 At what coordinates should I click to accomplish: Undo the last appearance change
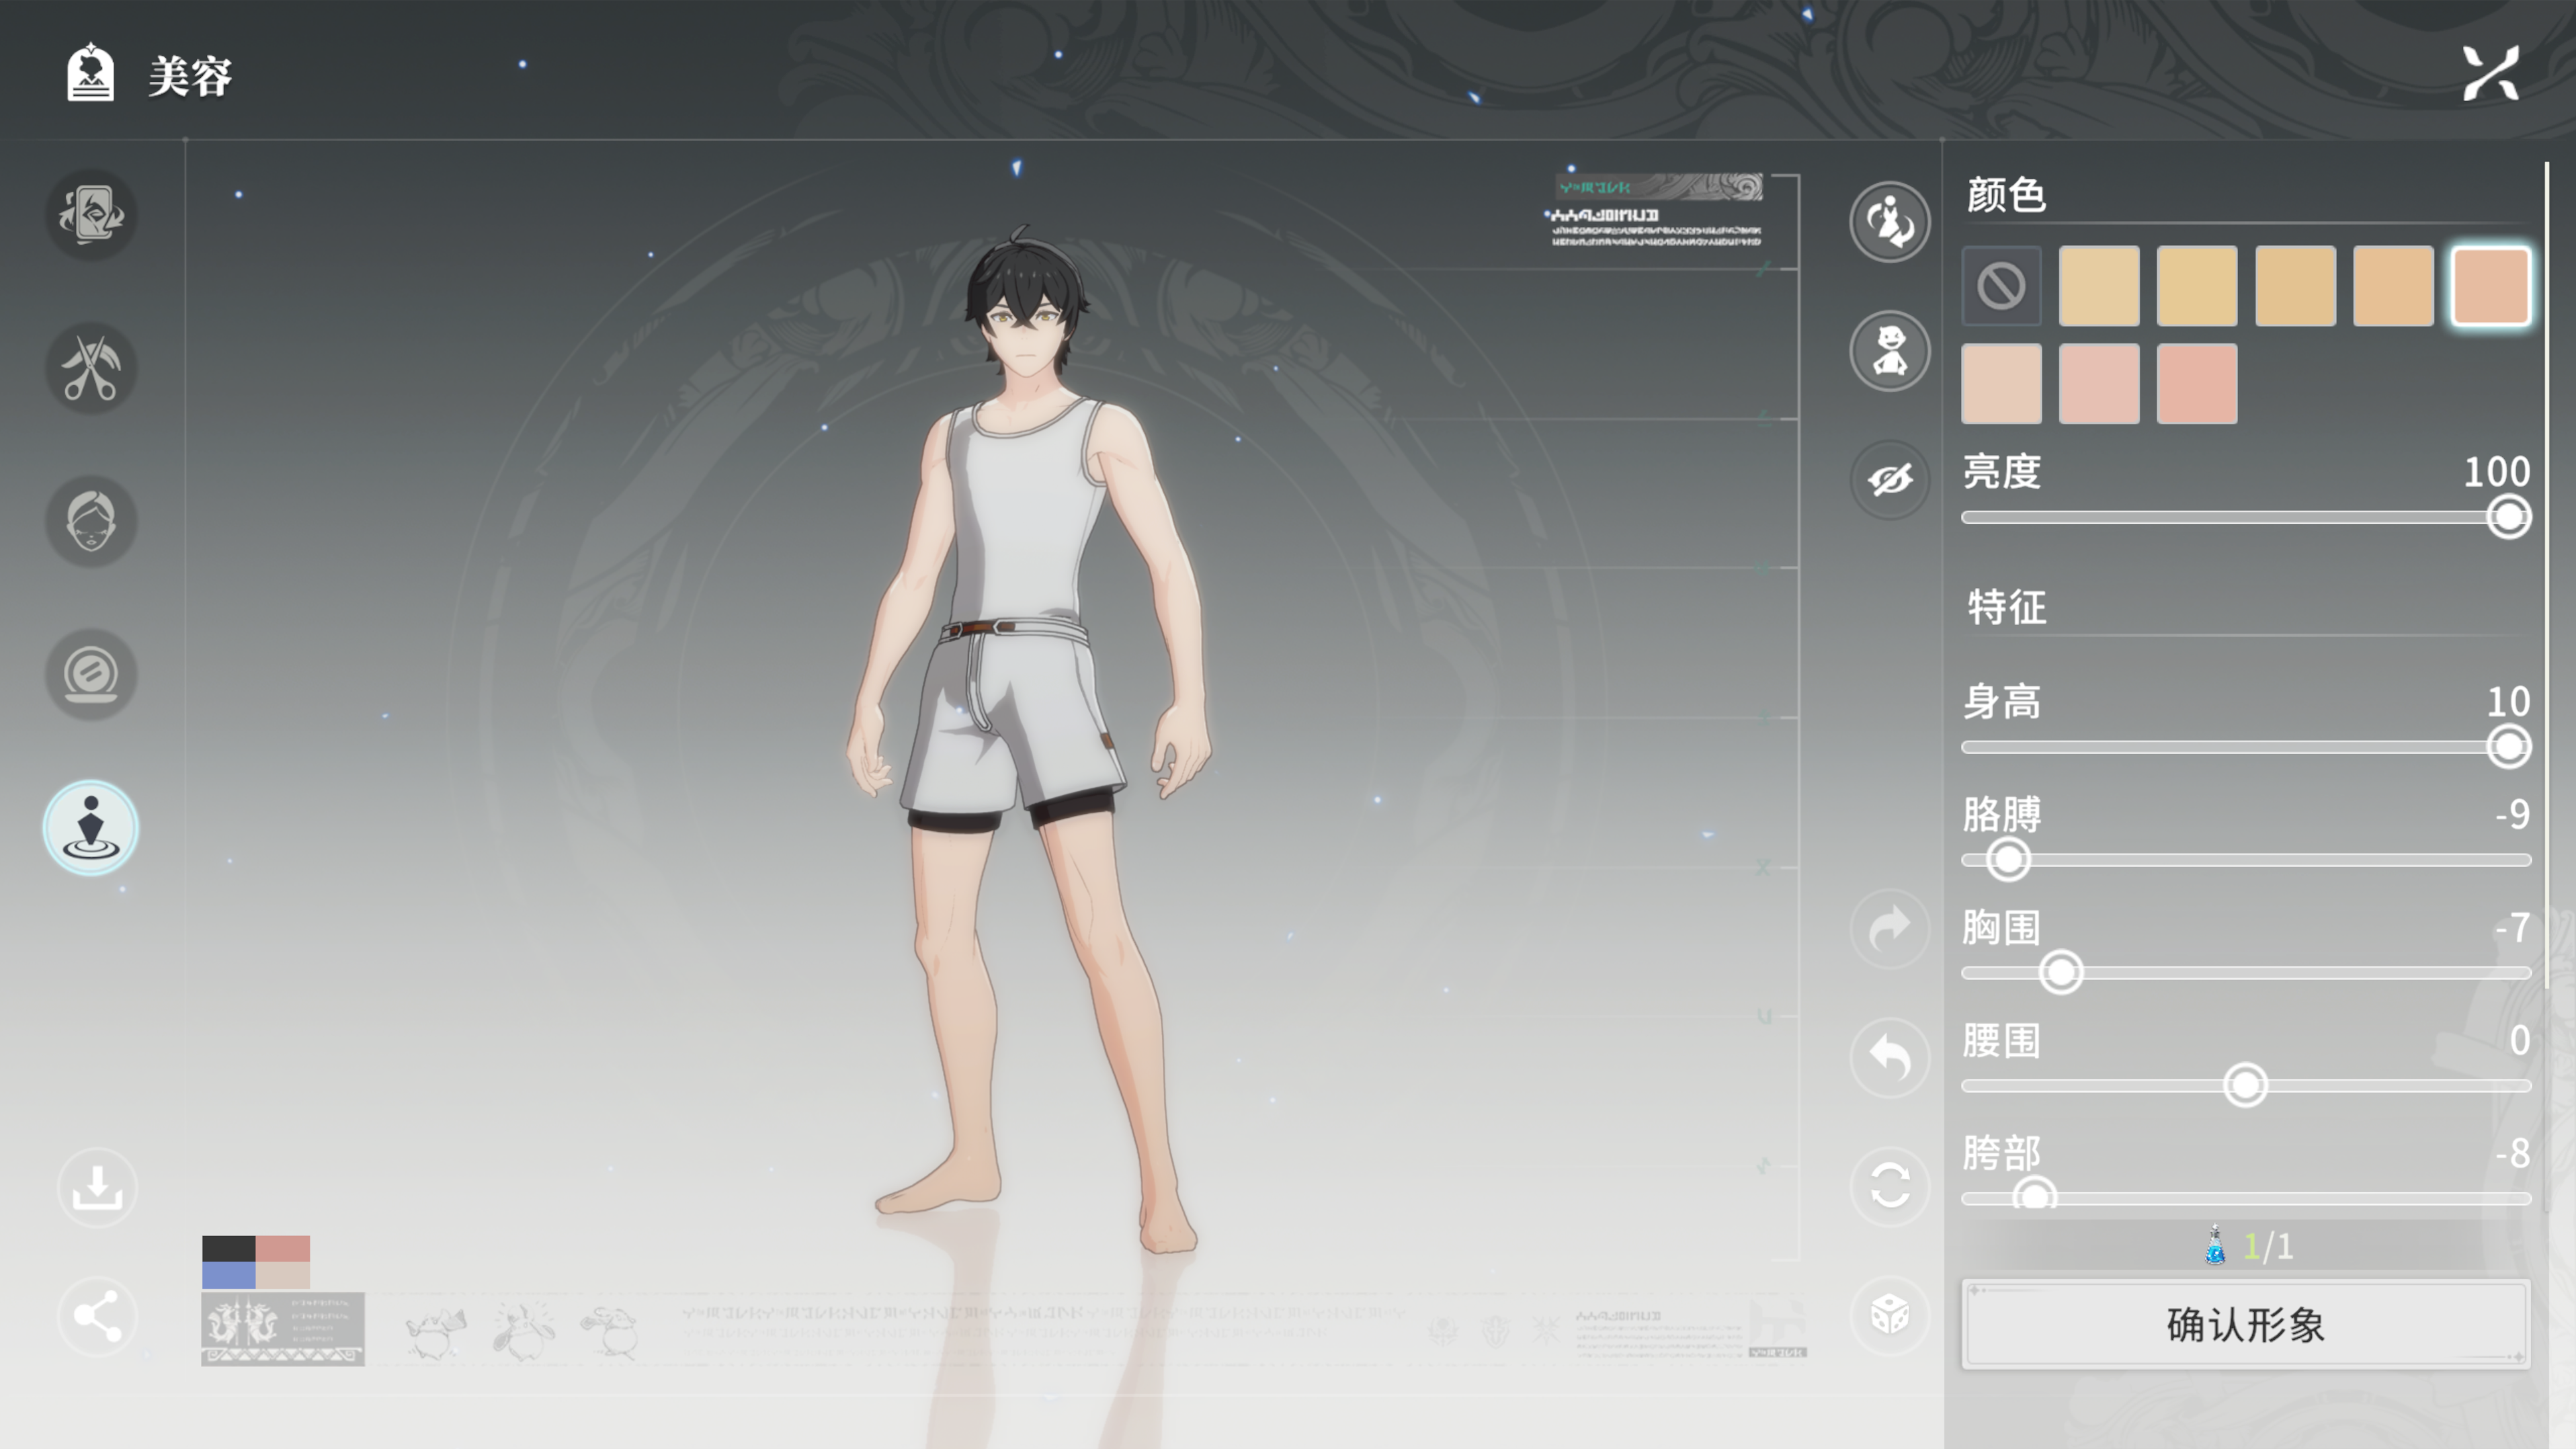[x=1890, y=1058]
